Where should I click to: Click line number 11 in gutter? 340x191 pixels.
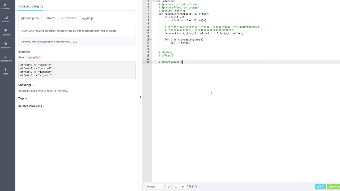[148, 33]
